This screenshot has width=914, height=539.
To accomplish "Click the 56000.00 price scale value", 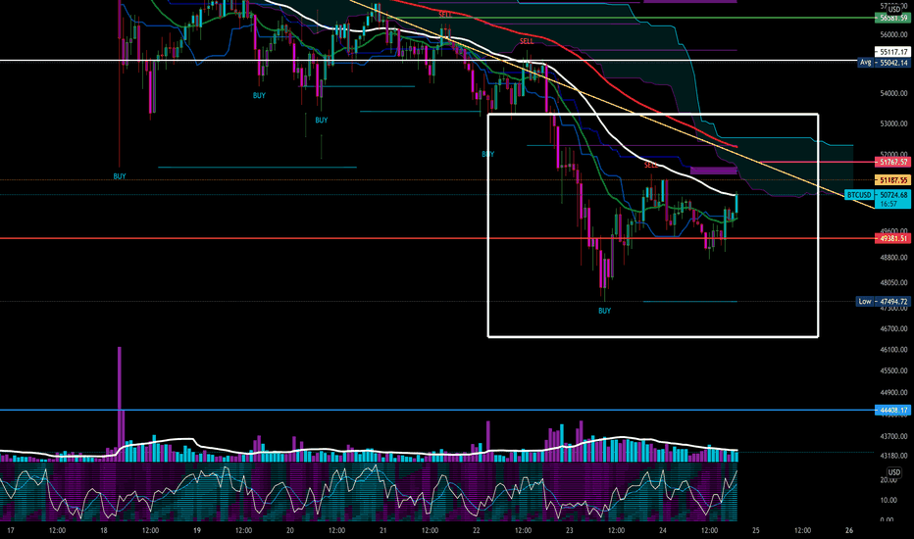I will 894,34.
